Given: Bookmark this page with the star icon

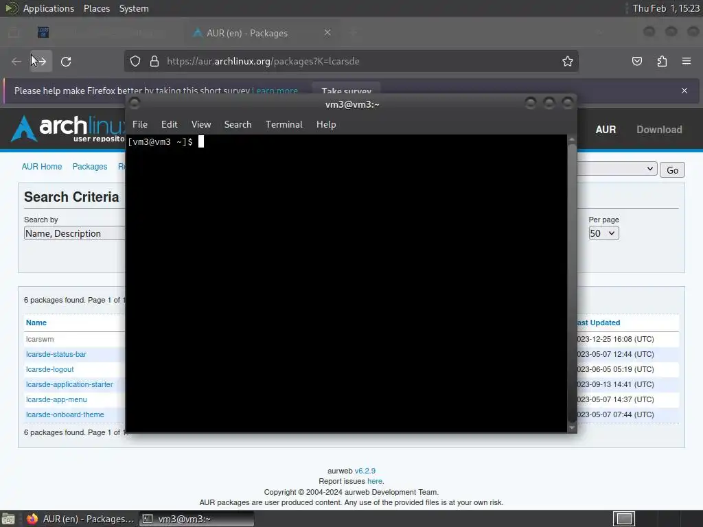Looking at the screenshot, I should coord(568,61).
